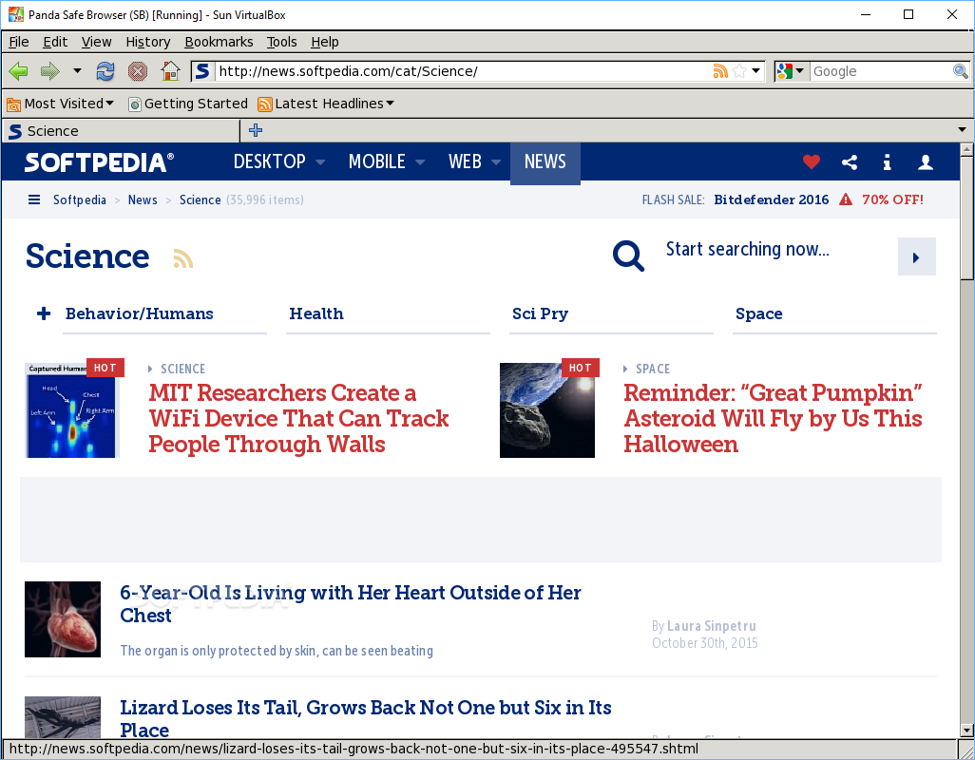Click the News breadcrumb link

143,199
